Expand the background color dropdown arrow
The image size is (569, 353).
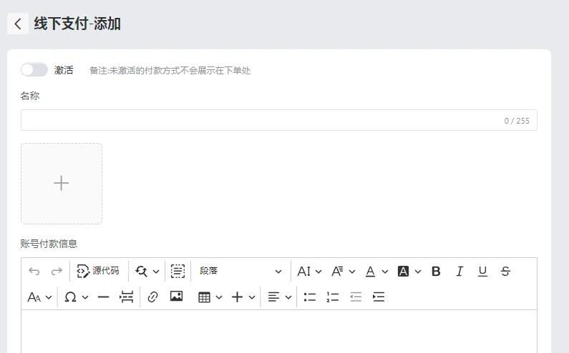(x=418, y=271)
